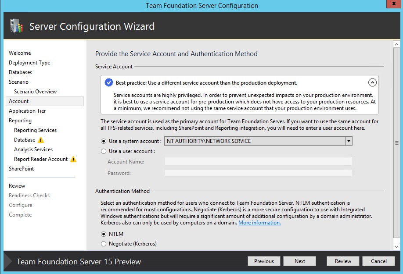Image resolution: width=403 pixels, height=274 pixels.
Task: Click the Server Configuration Wizard logo icon
Action: click(16, 26)
